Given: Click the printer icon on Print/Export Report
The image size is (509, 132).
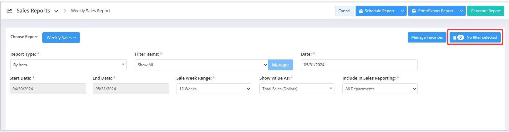Looking at the screenshot, I should [414, 11].
